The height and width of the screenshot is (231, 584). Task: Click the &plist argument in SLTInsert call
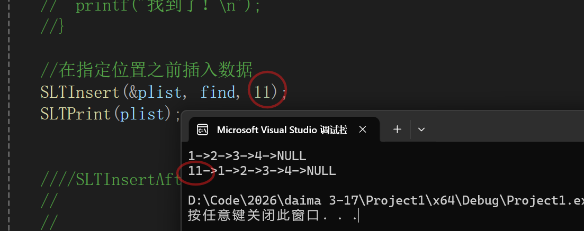(155, 92)
